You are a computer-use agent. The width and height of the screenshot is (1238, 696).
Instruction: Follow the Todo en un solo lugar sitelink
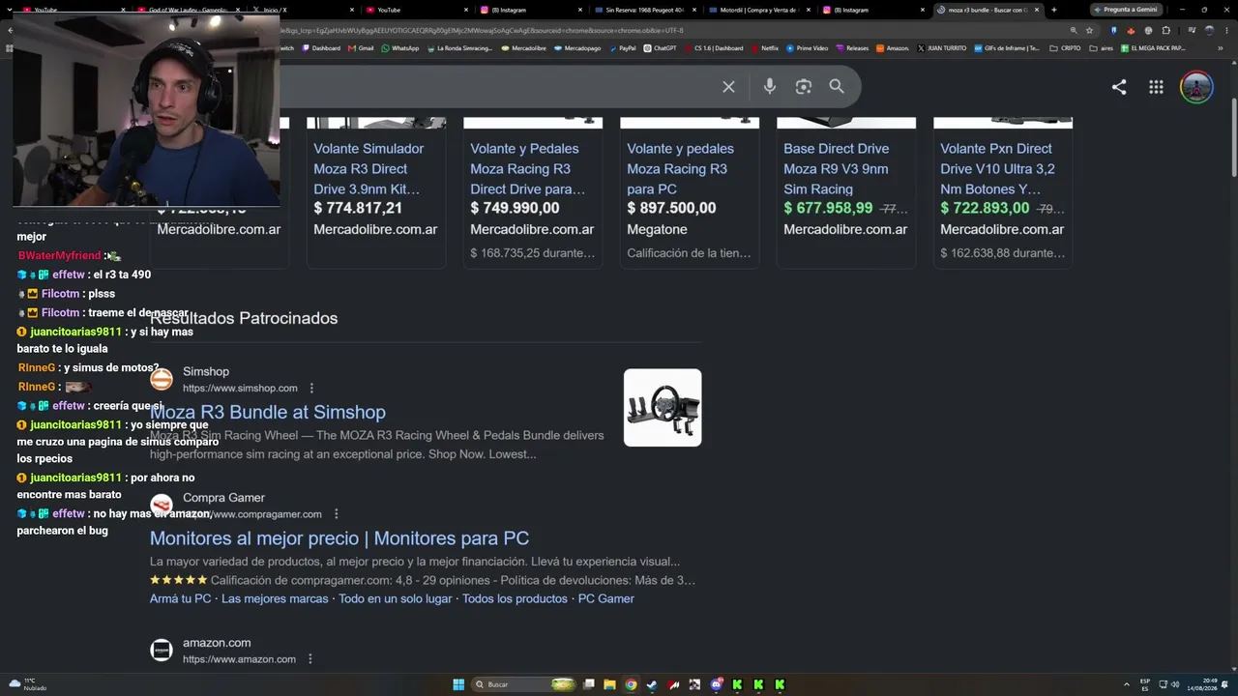[395, 599]
